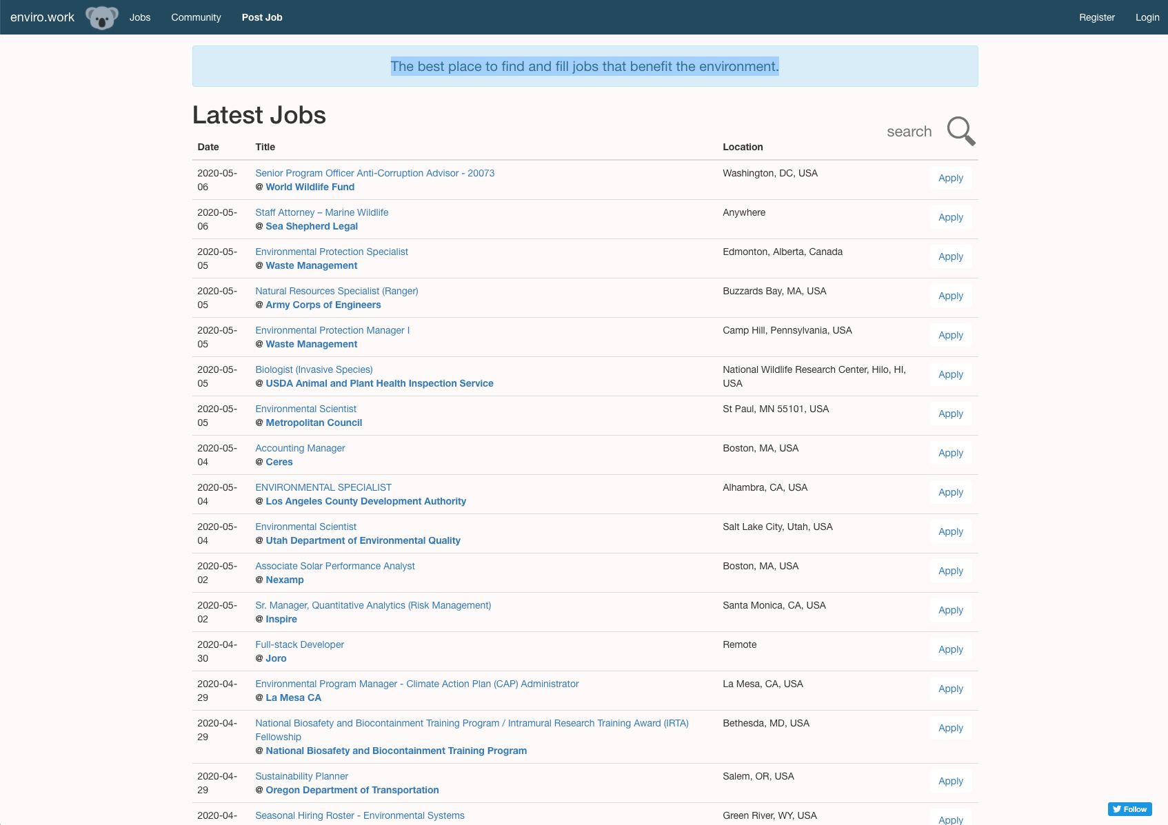The width and height of the screenshot is (1168, 825).
Task: Click the Date column header
Action: 208,147
